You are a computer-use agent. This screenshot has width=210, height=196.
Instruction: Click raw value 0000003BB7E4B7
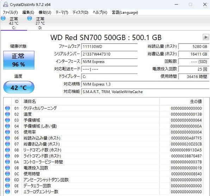(x=186, y=156)
